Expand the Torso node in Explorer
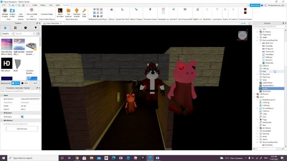This screenshot has width=287, height=161. pyautogui.click(x=257, y=80)
